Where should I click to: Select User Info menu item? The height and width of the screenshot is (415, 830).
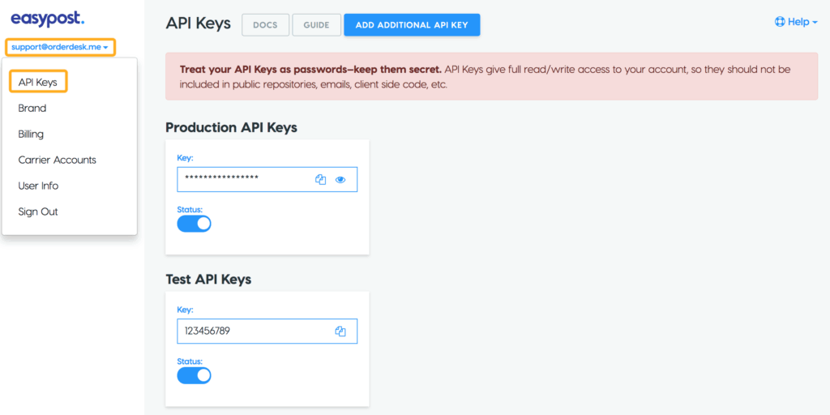click(x=38, y=186)
